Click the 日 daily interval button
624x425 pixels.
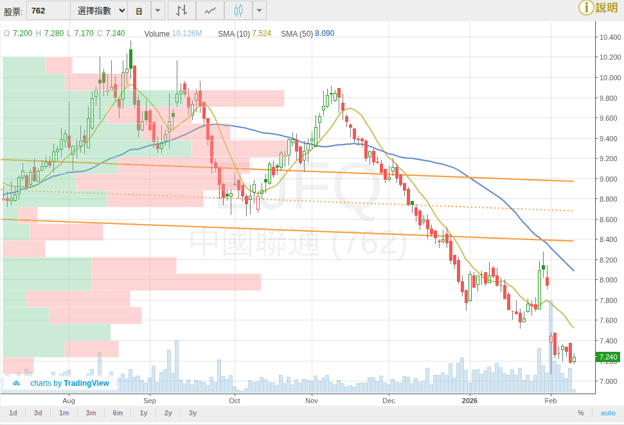139,10
